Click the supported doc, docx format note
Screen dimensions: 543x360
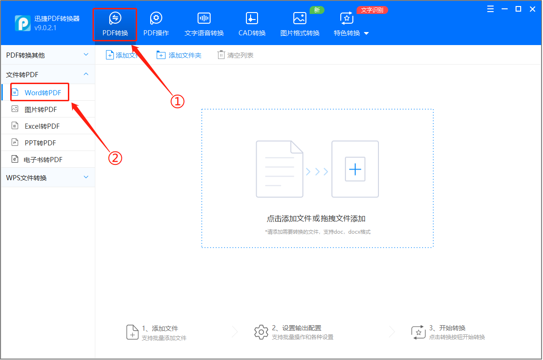318,232
